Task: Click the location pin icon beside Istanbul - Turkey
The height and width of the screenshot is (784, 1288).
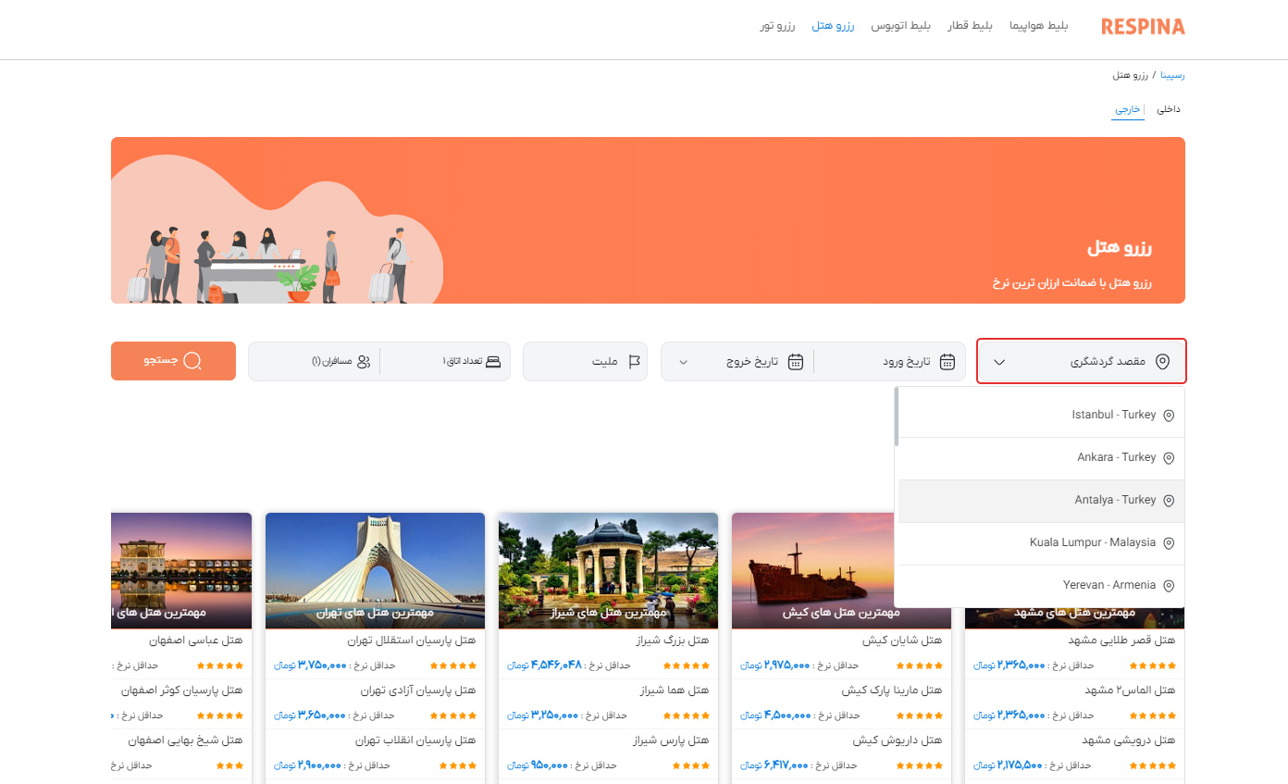Action: point(1168,416)
